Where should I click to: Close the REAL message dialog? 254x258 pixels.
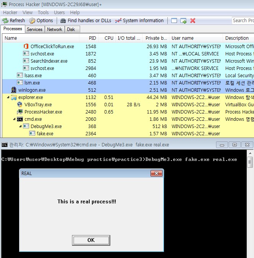coord(156,173)
